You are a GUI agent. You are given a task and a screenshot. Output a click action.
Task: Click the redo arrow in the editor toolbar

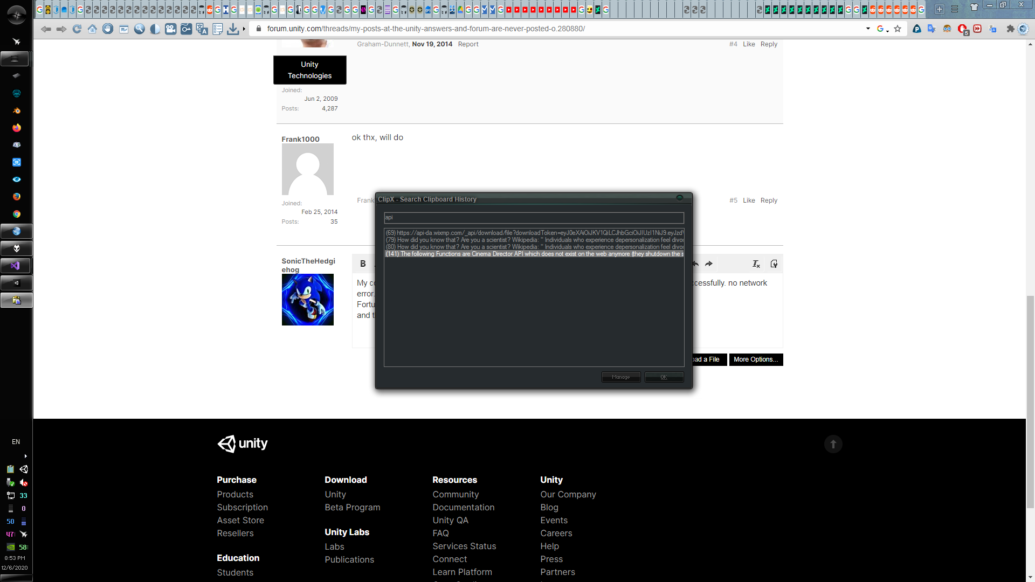tap(709, 264)
